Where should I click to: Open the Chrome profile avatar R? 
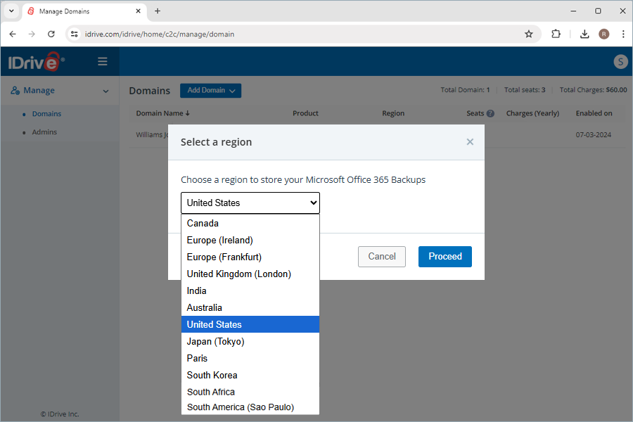click(604, 34)
